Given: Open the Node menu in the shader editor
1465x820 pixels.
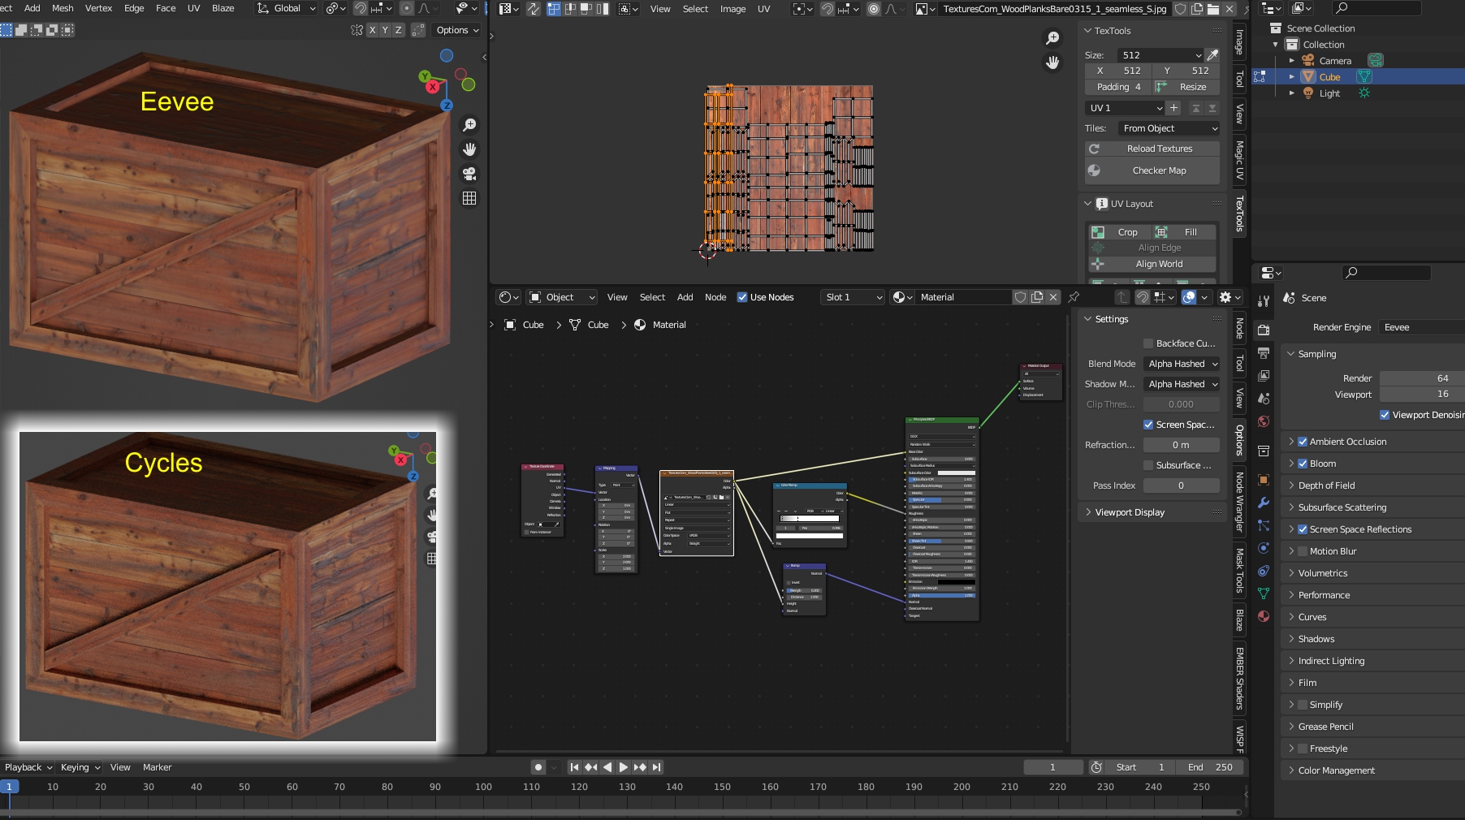Looking at the screenshot, I should click(x=715, y=297).
